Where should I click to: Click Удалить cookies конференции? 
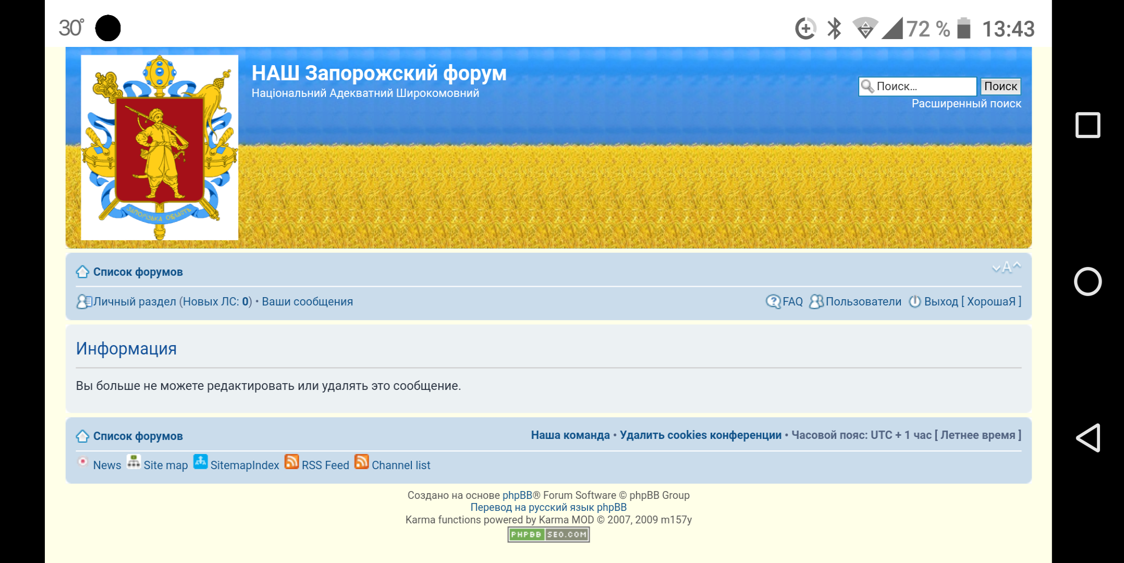(700, 435)
